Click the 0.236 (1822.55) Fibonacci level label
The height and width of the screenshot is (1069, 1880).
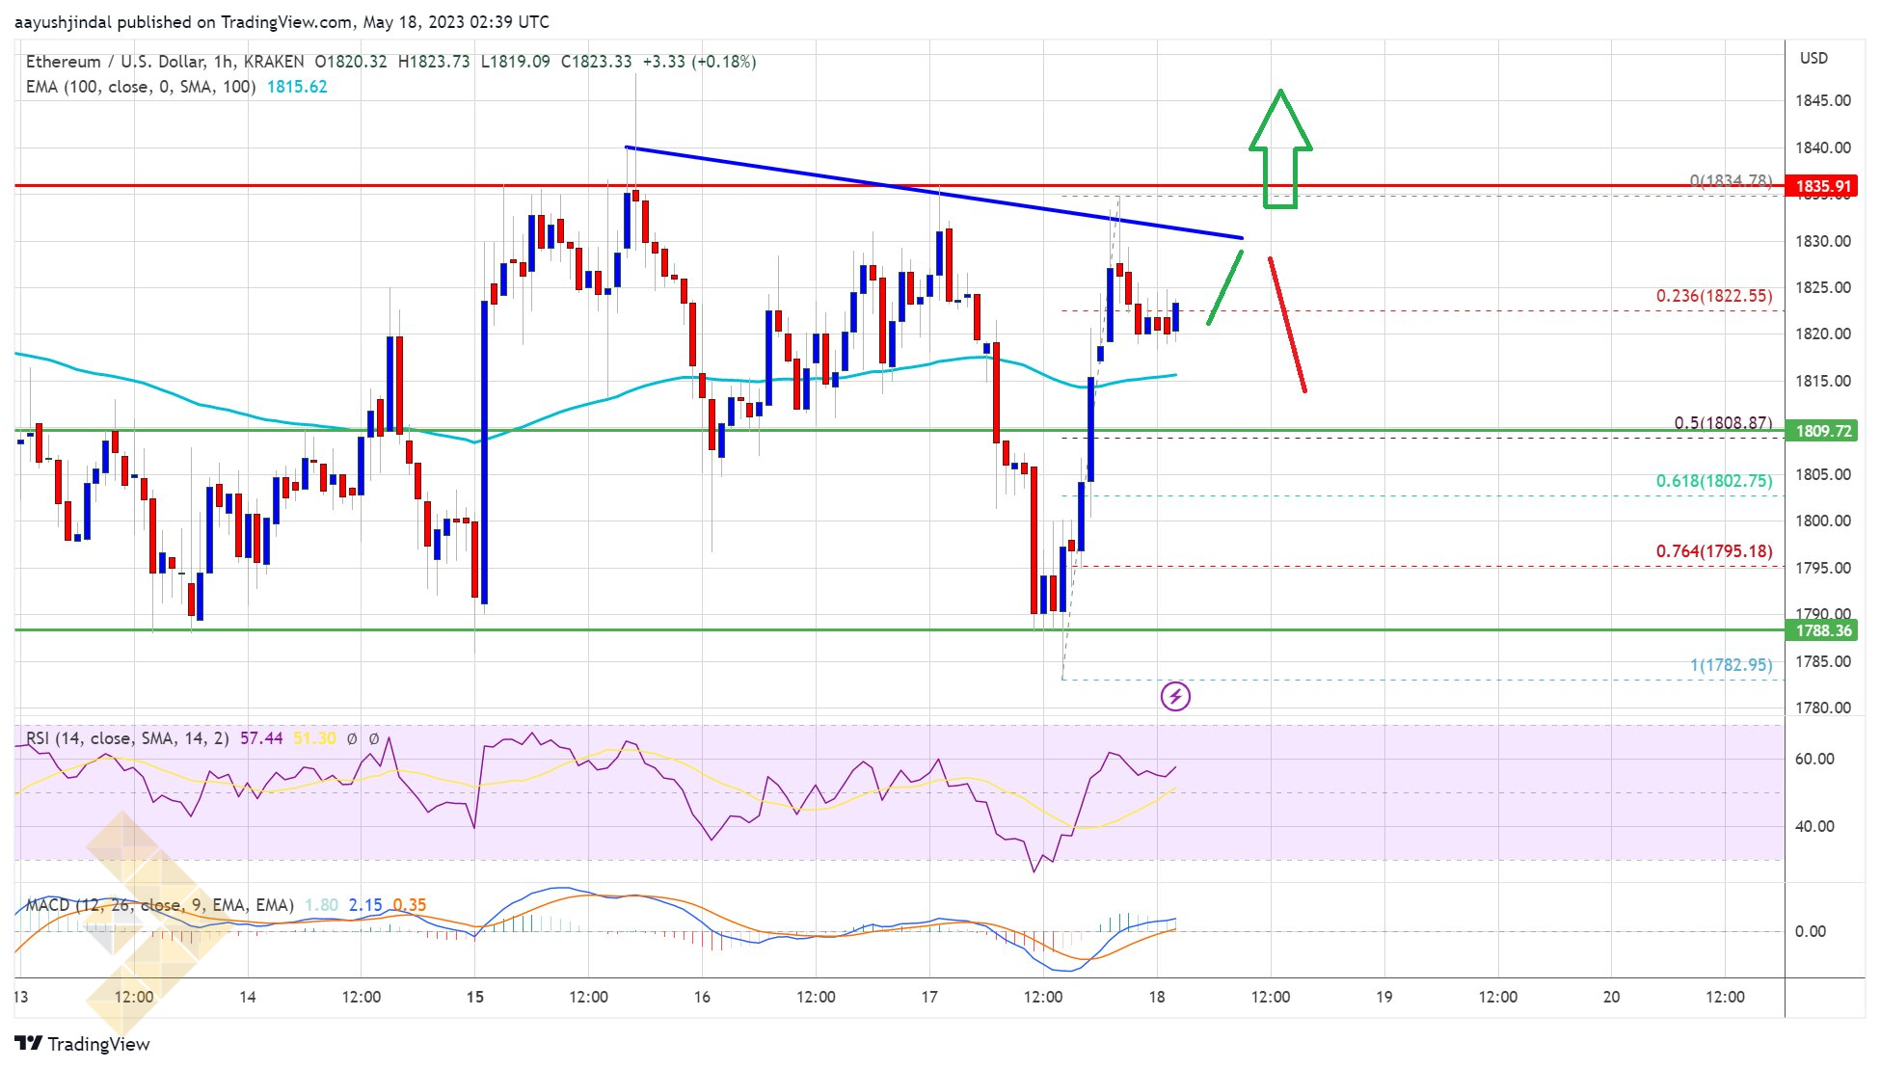1714,296
